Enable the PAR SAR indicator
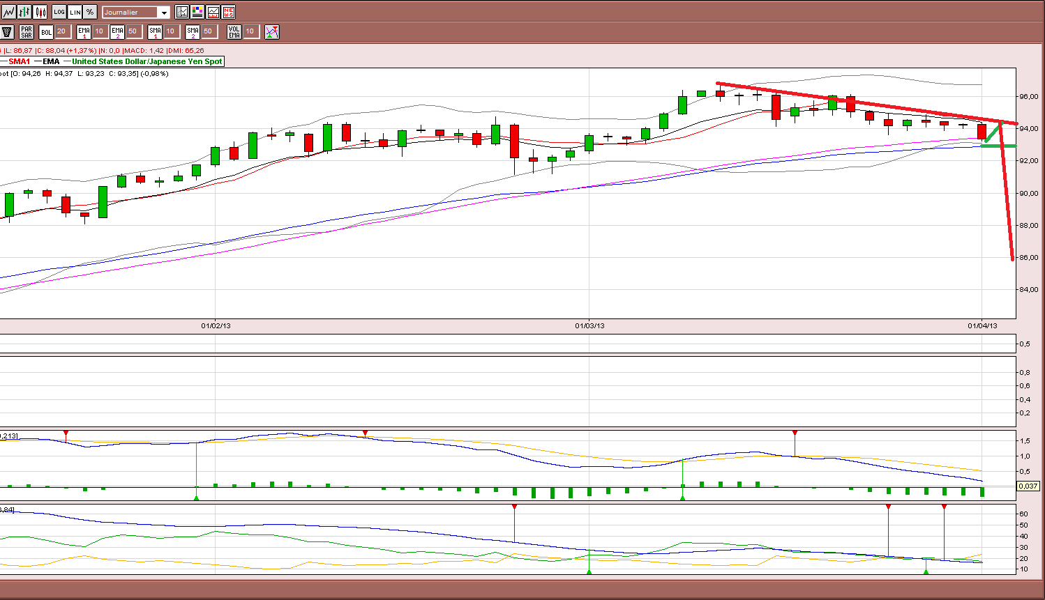The width and height of the screenshot is (1045, 600). click(27, 31)
